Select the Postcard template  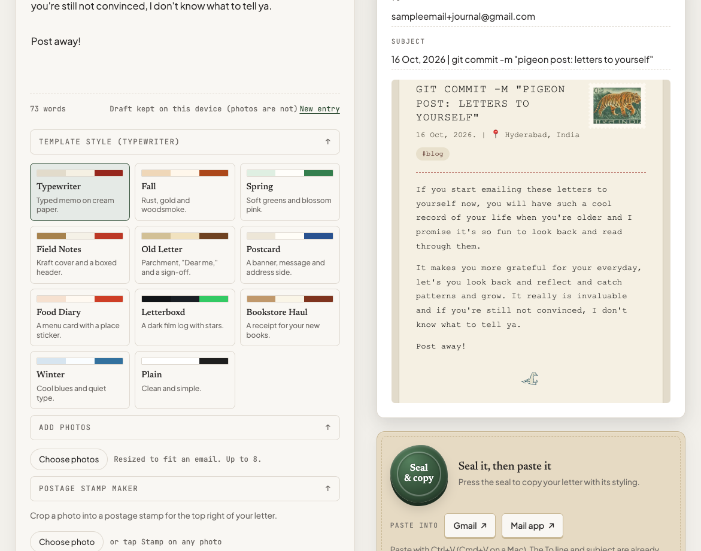point(290,255)
